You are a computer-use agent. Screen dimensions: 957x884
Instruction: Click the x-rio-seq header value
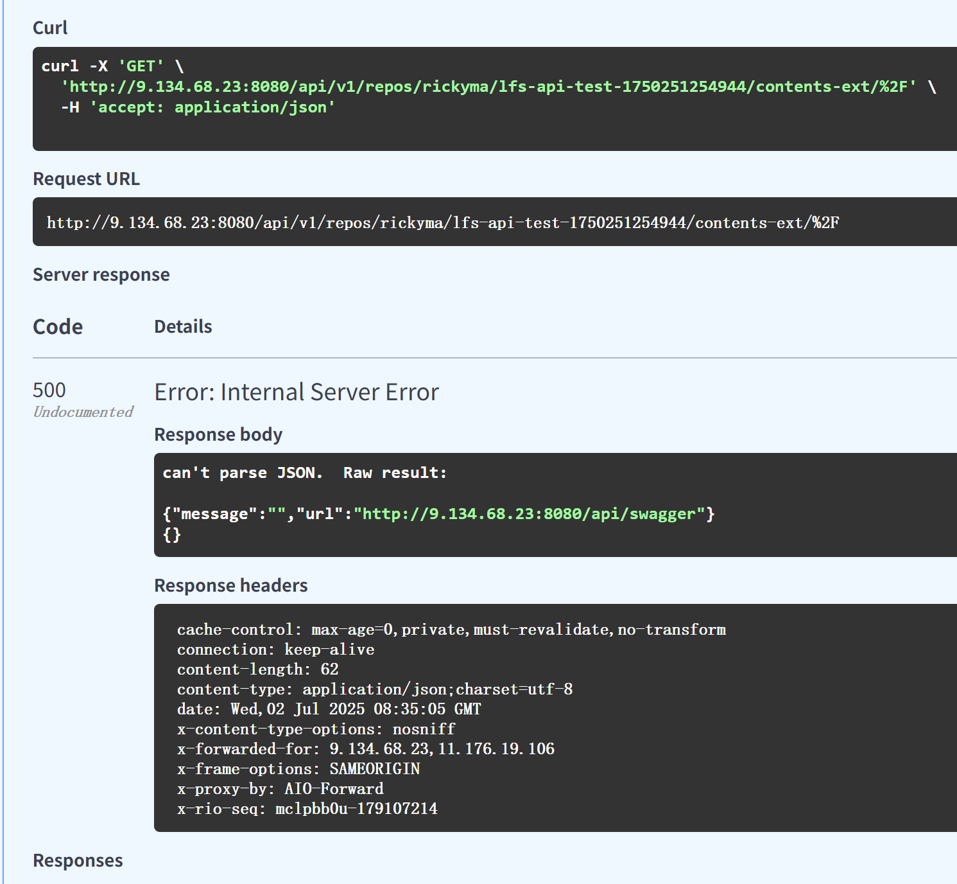pyautogui.click(x=356, y=809)
